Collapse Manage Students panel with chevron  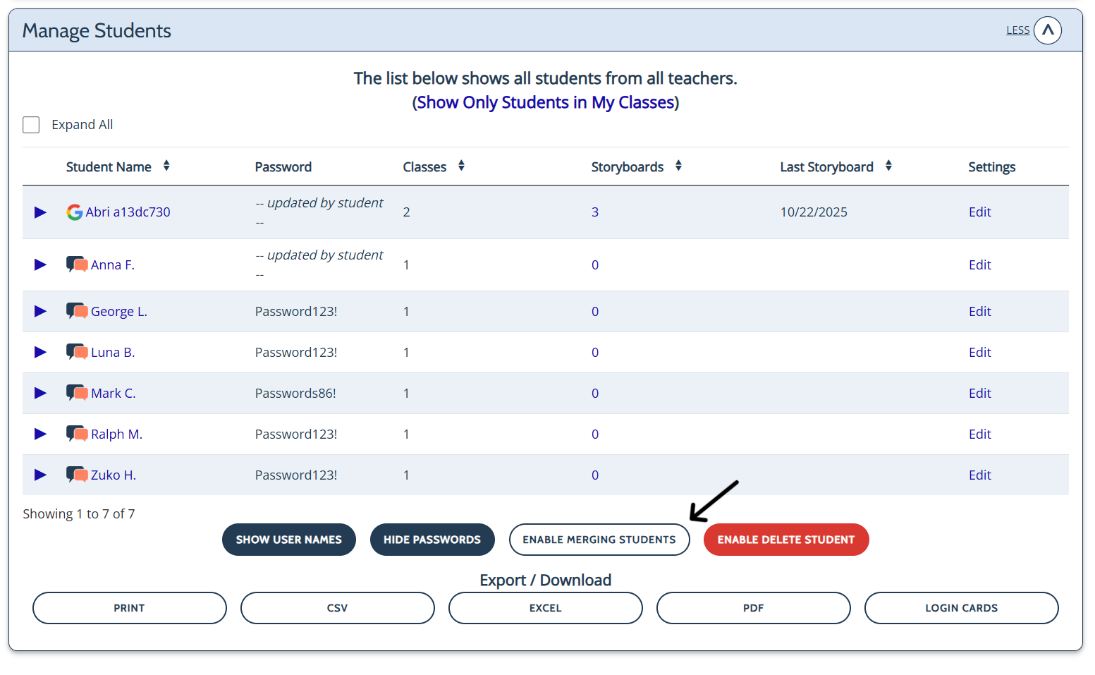[1047, 30]
